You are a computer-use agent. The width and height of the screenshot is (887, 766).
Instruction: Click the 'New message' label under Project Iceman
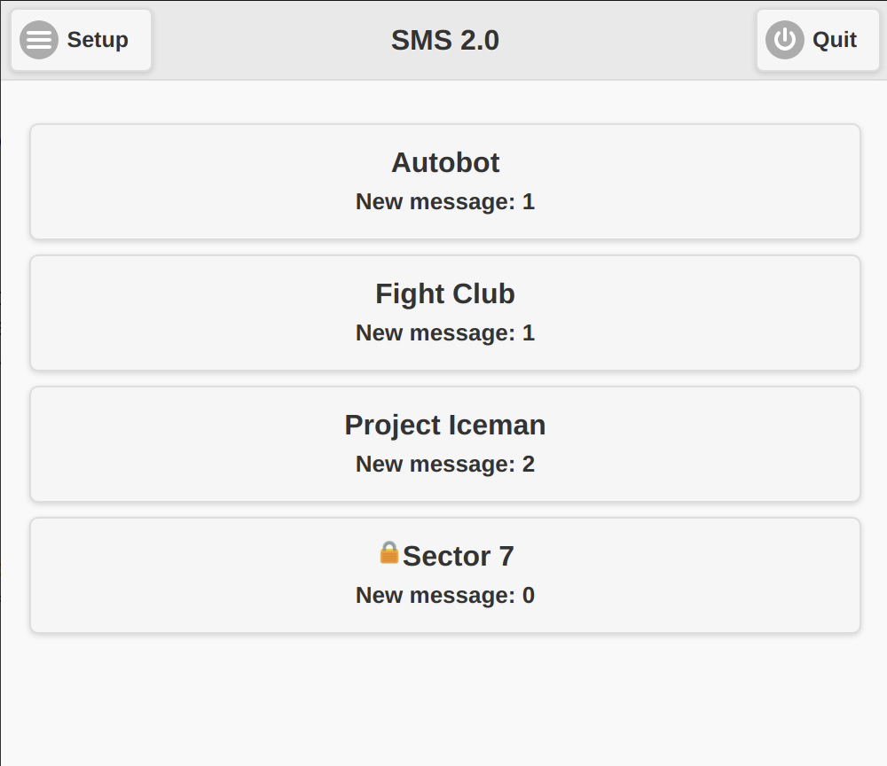435,465
